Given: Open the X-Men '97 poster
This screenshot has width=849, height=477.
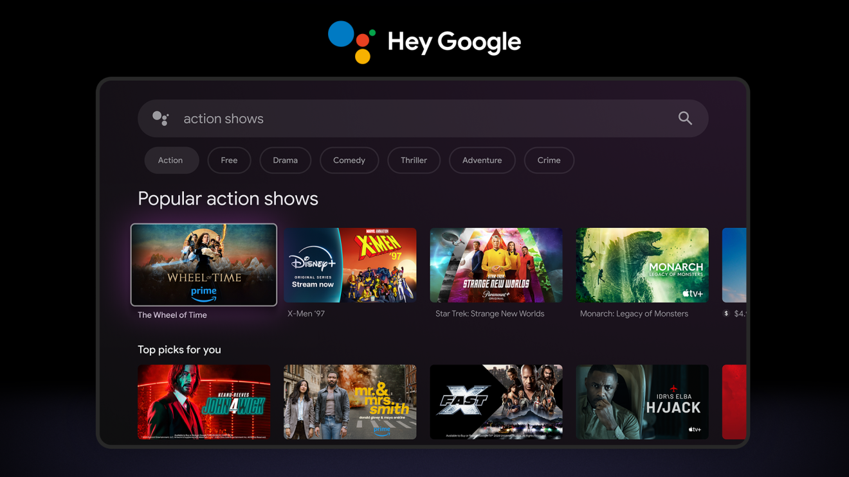Looking at the screenshot, I should 350,265.
